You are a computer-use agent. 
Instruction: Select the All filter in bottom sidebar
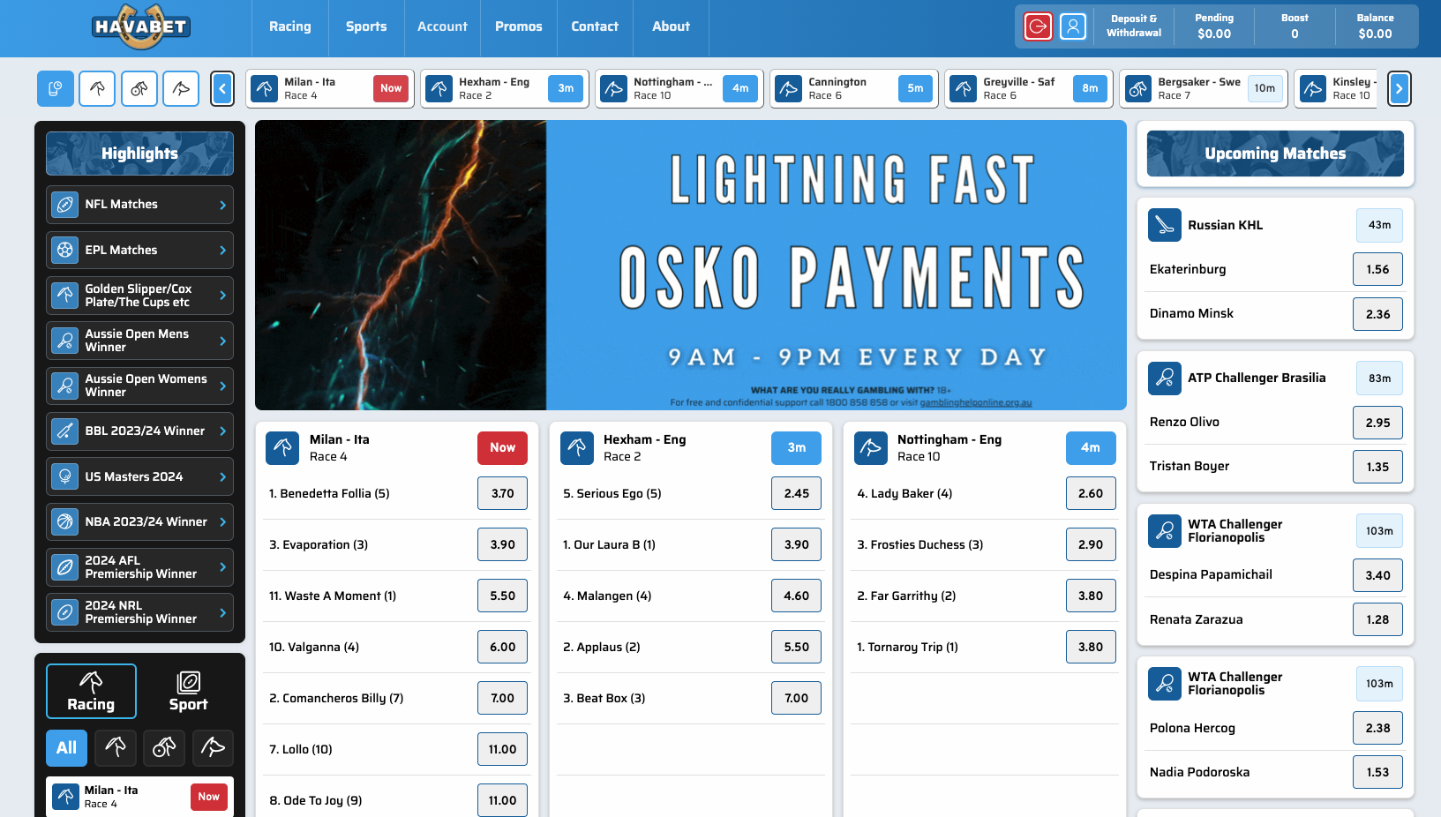pyautogui.click(x=67, y=748)
